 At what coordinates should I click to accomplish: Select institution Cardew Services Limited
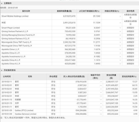[x=26, y=114]
